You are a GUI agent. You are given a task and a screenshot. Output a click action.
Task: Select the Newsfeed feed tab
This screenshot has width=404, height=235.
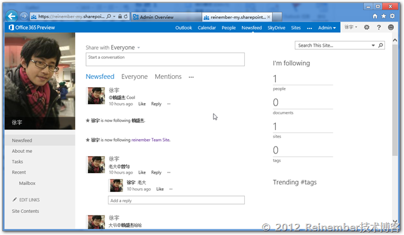pos(100,76)
